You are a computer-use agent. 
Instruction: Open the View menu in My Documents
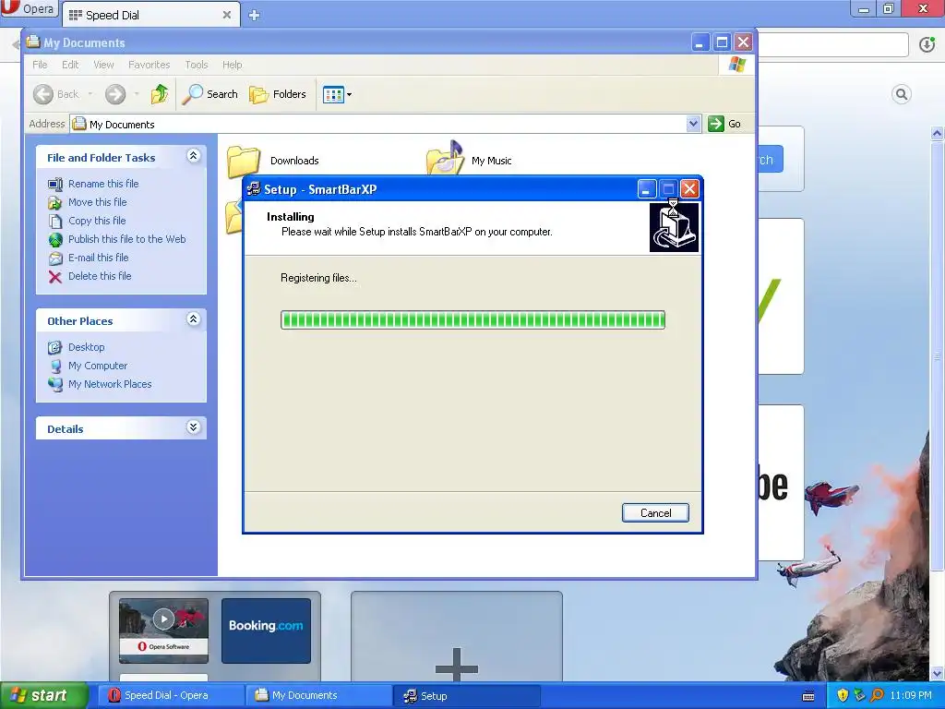coord(103,65)
